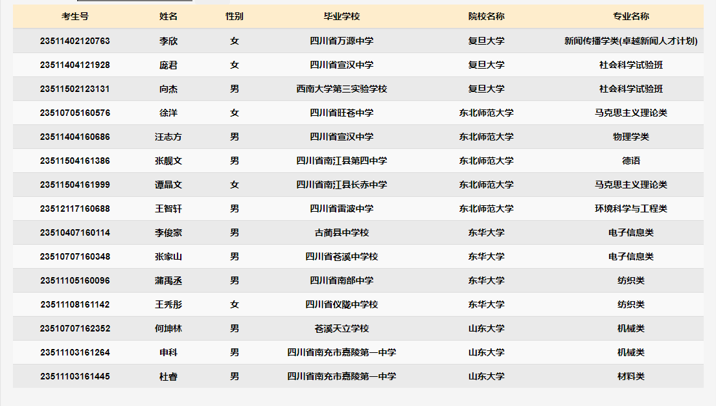Viewport: 716px width, 406px height.
Task: Click the school 四川省雷波中学
Action: click(341, 209)
